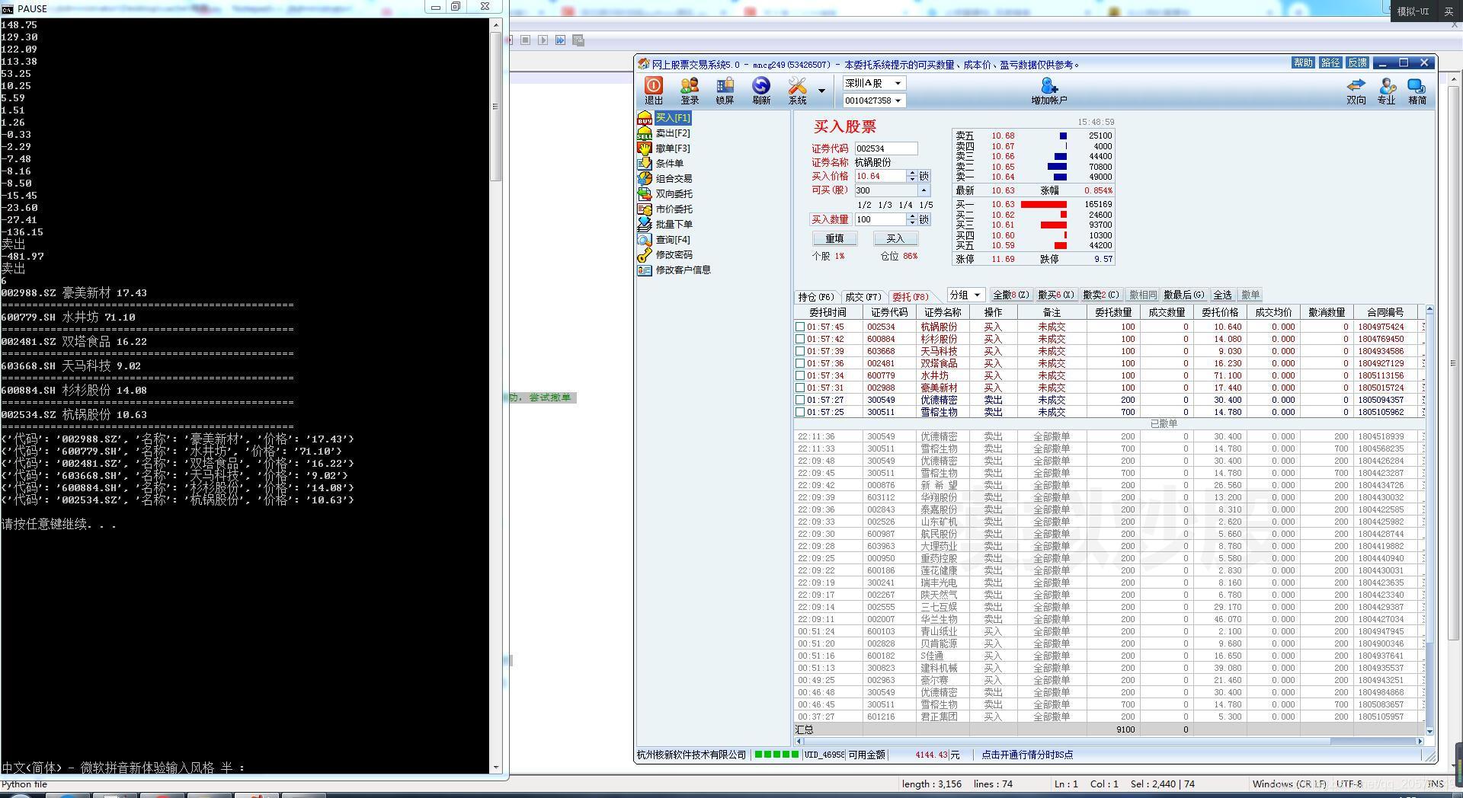Select 卖出[F2] in the sidebar
The image size is (1463, 798).
click(x=673, y=132)
